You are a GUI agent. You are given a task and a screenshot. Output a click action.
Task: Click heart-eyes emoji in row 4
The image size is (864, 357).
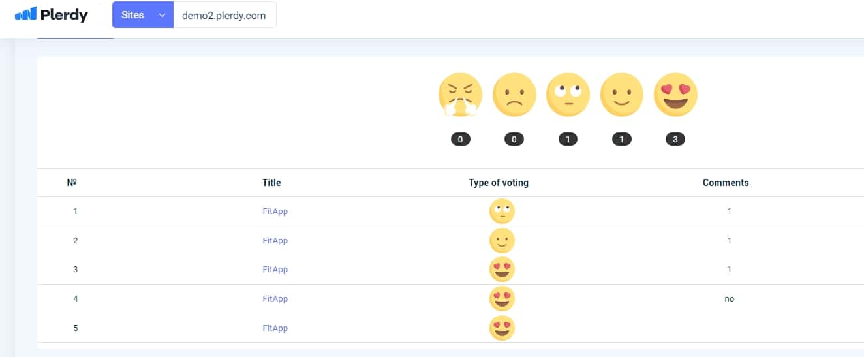pyautogui.click(x=502, y=299)
